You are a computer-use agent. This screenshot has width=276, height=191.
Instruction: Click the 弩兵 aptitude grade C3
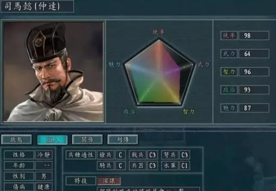pos(185,155)
